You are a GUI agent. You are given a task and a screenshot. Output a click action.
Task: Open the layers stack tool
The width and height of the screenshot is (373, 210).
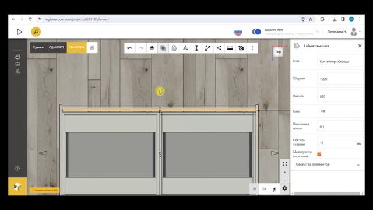coord(152,48)
